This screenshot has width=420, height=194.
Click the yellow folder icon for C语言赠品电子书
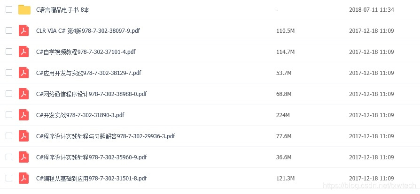coord(24,10)
